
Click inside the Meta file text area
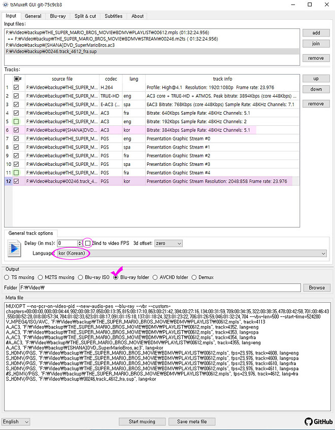coord(167,356)
